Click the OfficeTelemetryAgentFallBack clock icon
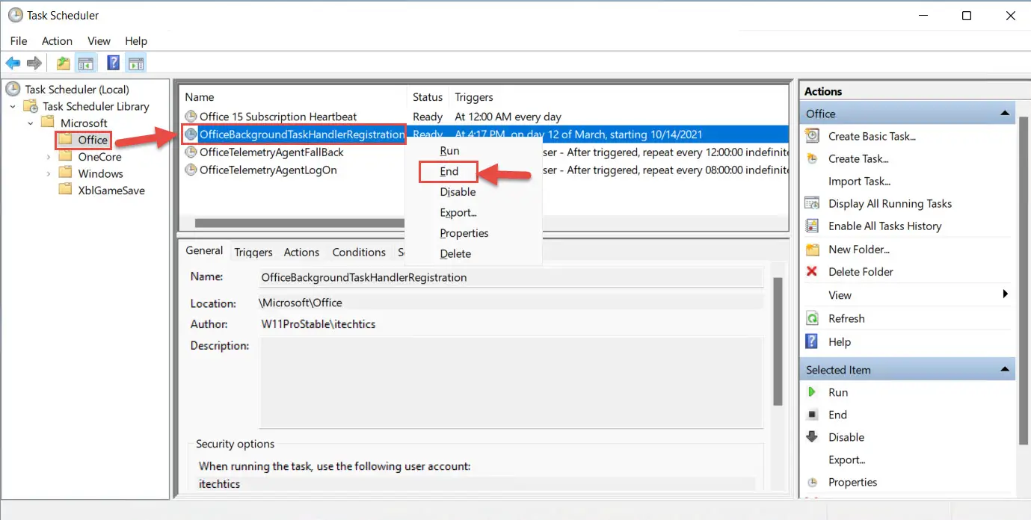Screen dimensions: 1031x520 click(x=191, y=152)
